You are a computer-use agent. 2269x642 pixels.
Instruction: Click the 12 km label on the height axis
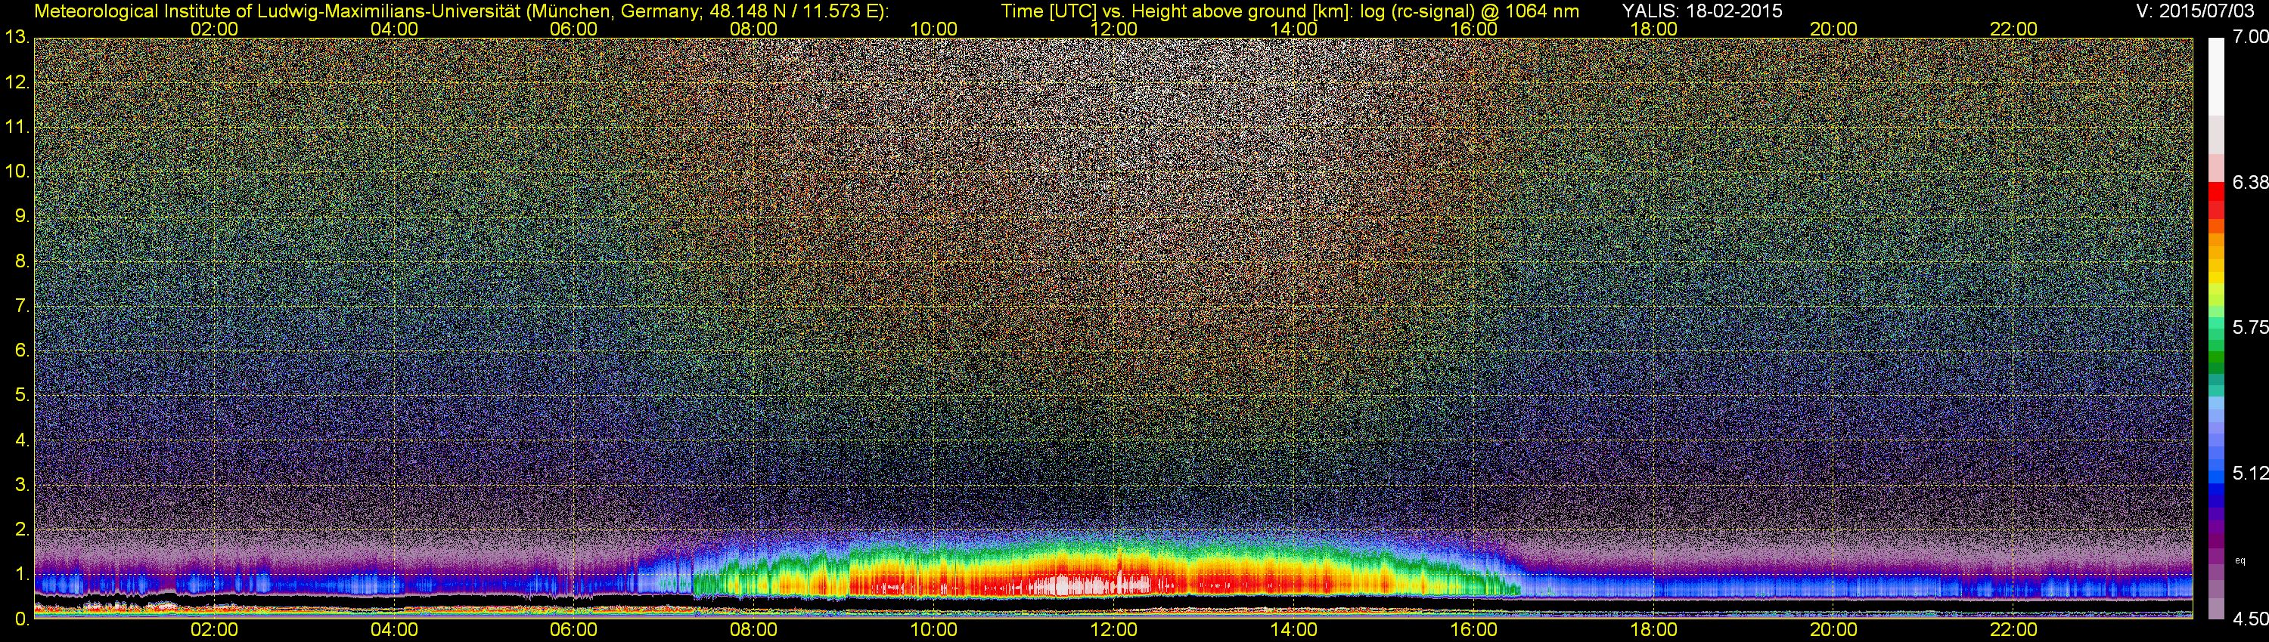(17, 82)
